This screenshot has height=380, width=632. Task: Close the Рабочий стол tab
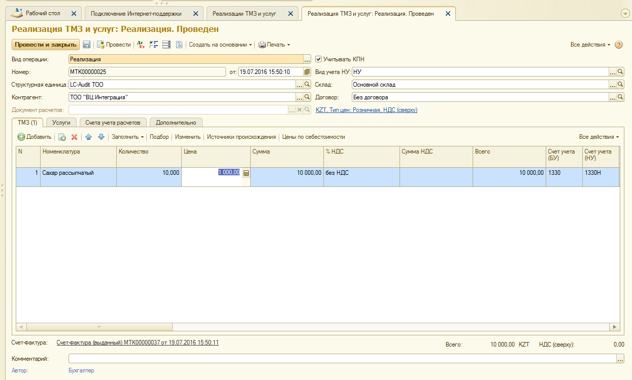74,14
